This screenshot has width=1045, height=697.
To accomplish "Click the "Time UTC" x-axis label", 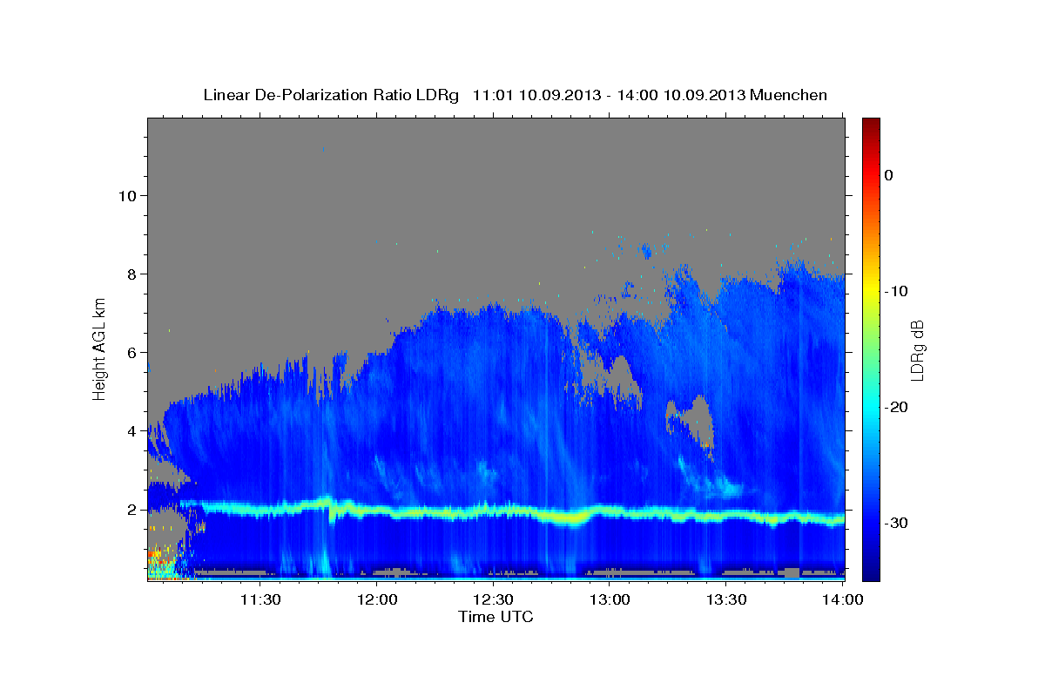I will click(496, 617).
